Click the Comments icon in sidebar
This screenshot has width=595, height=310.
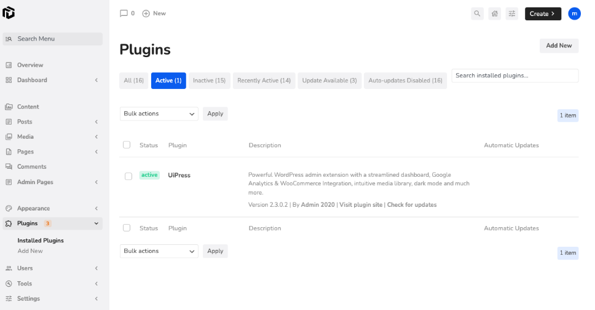[x=9, y=167]
